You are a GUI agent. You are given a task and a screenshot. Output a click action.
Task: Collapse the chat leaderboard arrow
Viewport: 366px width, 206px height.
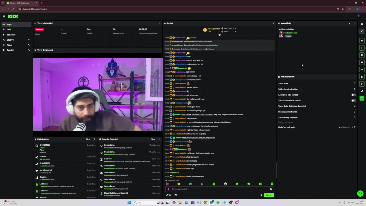(x=220, y=35)
